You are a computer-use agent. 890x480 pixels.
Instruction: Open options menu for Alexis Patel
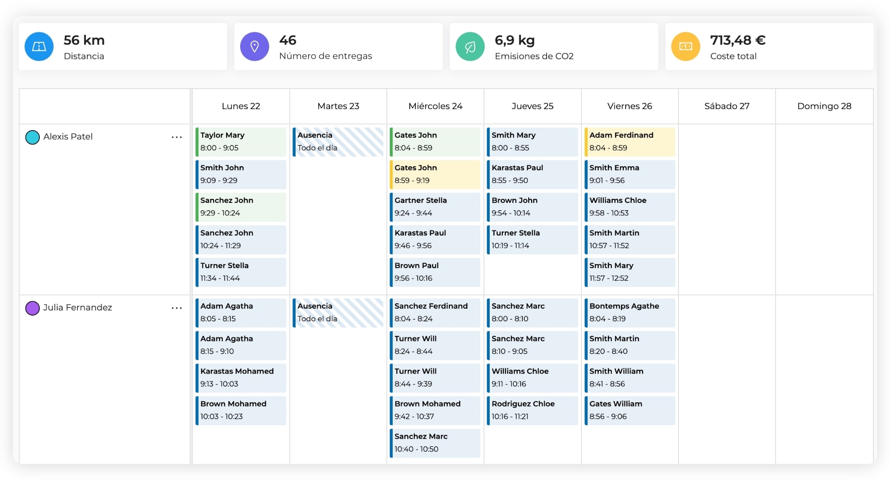pyautogui.click(x=177, y=137)
